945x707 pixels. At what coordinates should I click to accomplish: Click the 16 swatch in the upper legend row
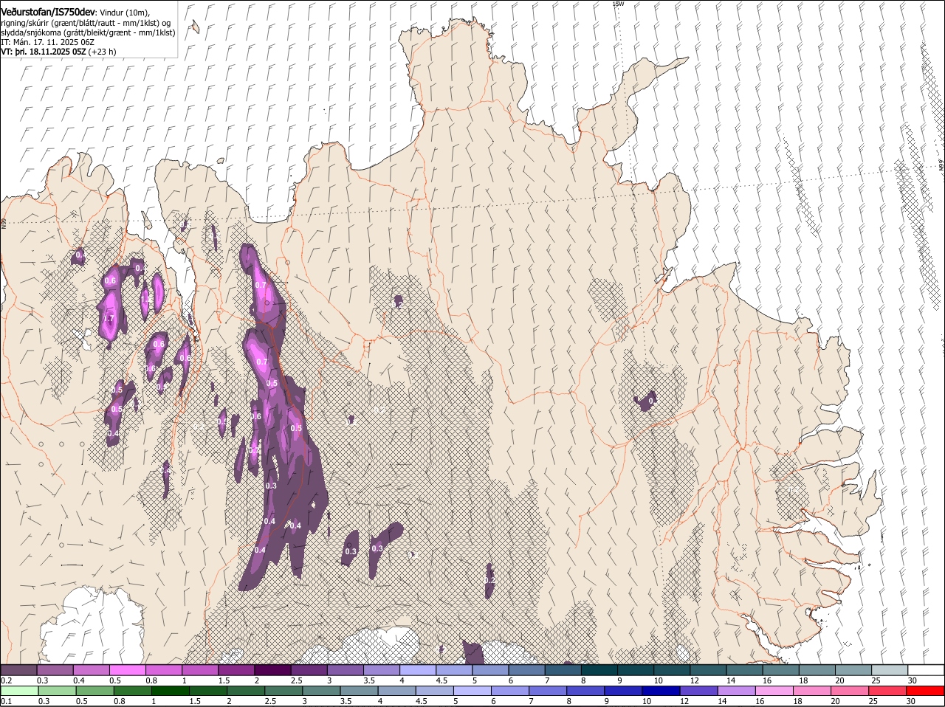(780, 670)
